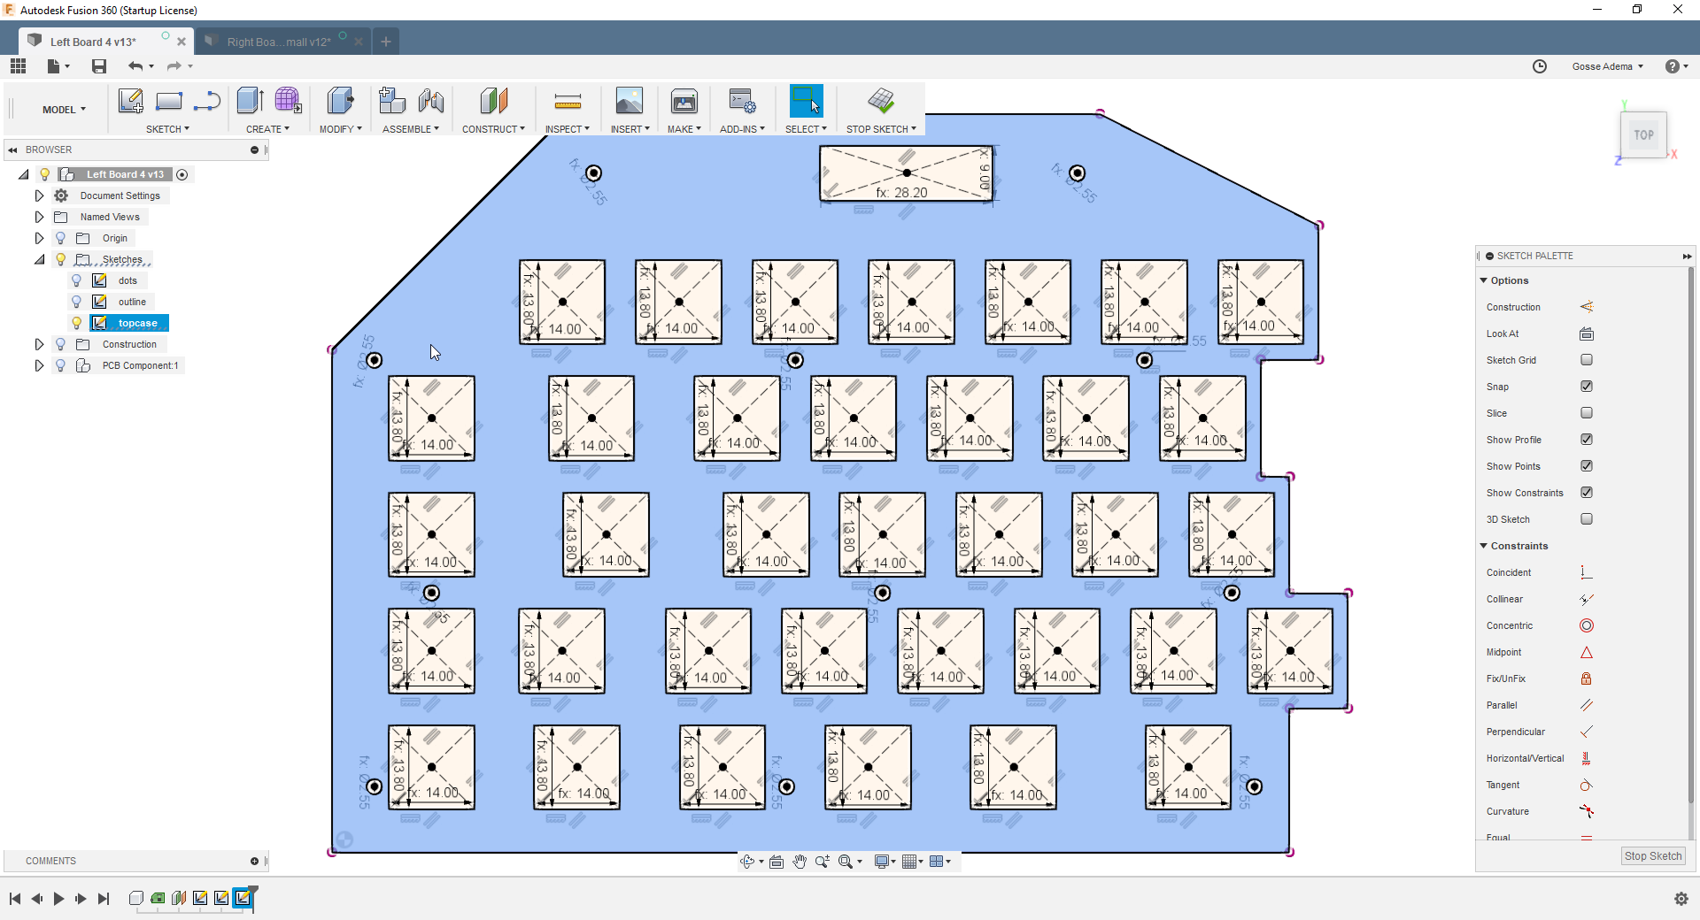Click the Create Sketch icon in toolbar
The image size is (1700, 920).
point(131,101)
